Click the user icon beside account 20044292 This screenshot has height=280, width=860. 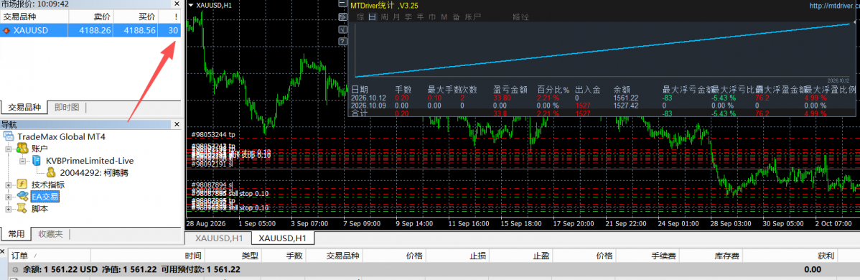pyautogui.click(x=51, y=172)
